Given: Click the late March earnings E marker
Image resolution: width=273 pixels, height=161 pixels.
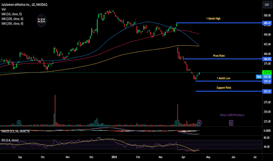Looking at the screenshot, I should [177, 123].
